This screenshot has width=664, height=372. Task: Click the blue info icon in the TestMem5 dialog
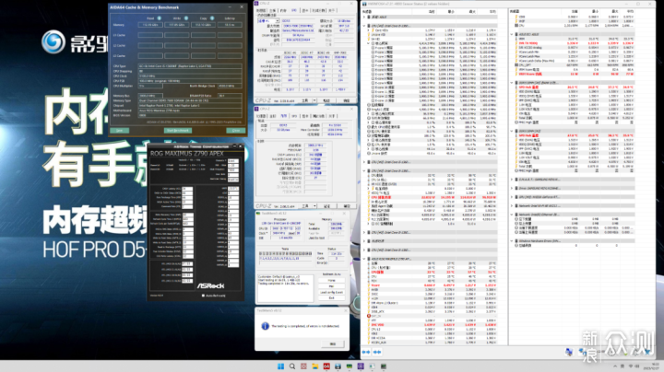tap(265, 326)
